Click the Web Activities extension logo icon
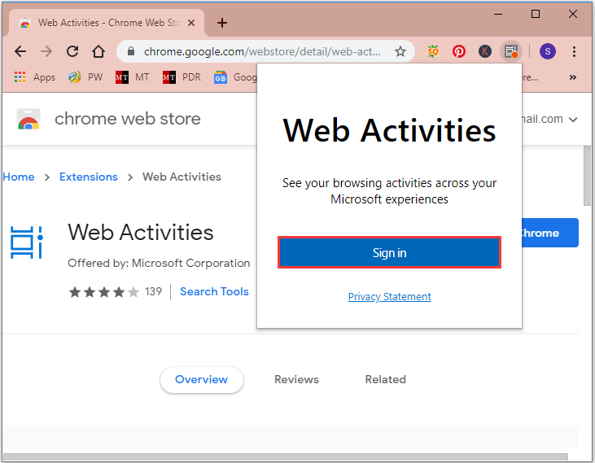The height and width of the screenshot is (463, 595). point(27,242)
